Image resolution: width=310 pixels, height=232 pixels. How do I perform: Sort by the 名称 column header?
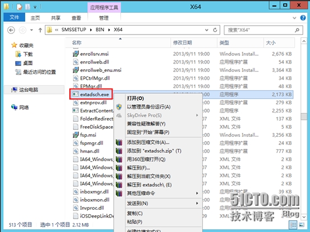click(x=118, y=42)
